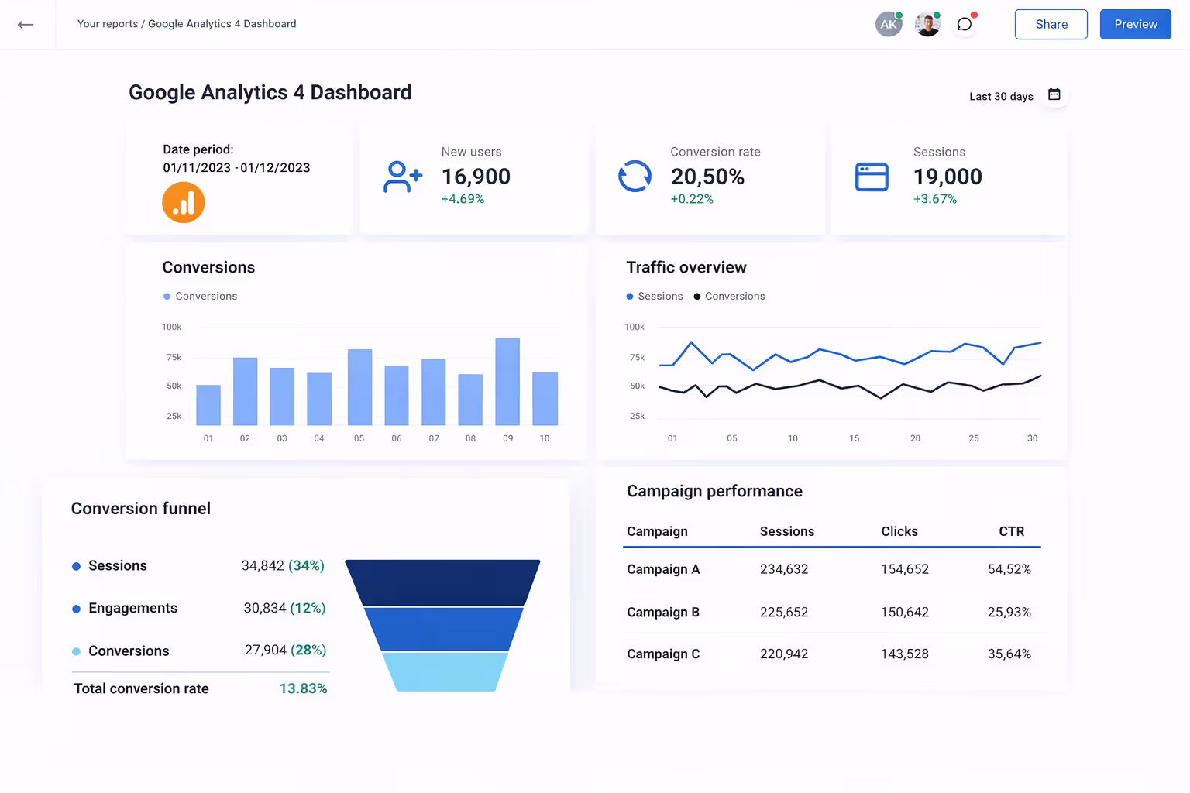Screen dimensions: 1190x793
Task: Click the back arrow icon
Action: [26, 24]
